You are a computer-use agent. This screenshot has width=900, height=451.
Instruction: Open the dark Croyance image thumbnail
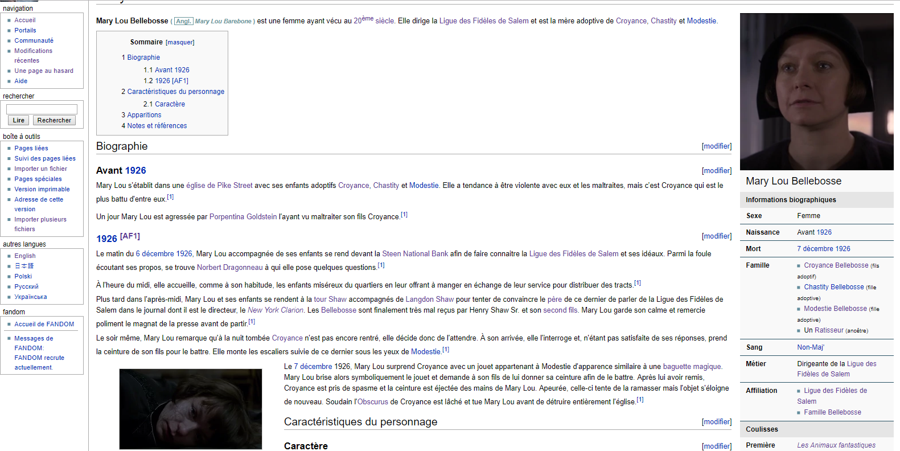pos(191,409)
